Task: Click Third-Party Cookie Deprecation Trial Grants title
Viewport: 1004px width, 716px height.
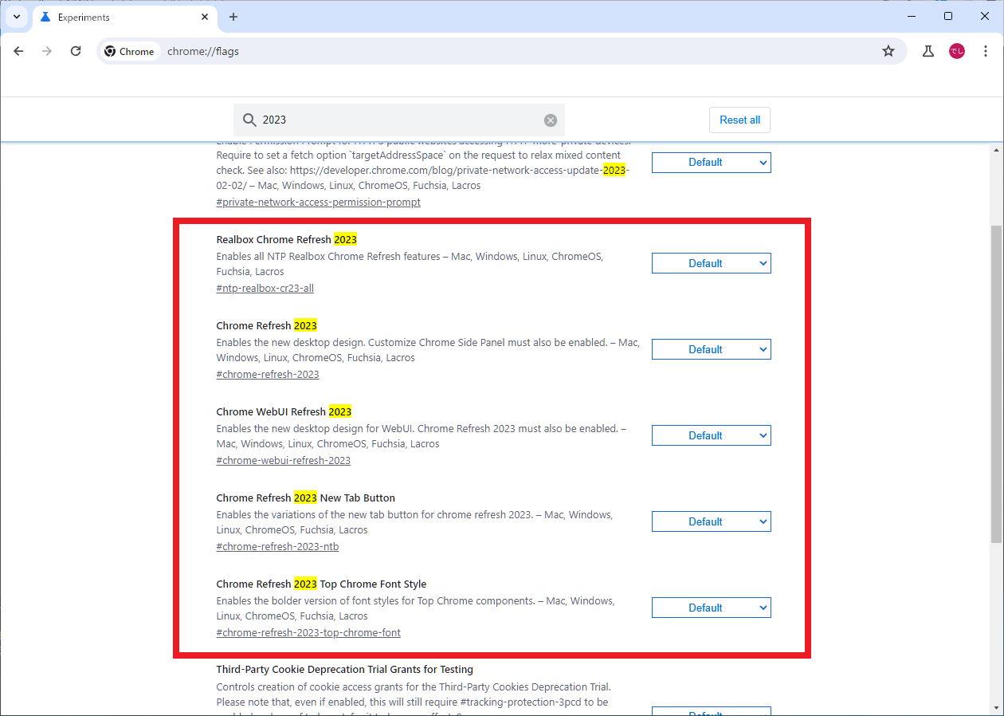Action: pos(344,670)
